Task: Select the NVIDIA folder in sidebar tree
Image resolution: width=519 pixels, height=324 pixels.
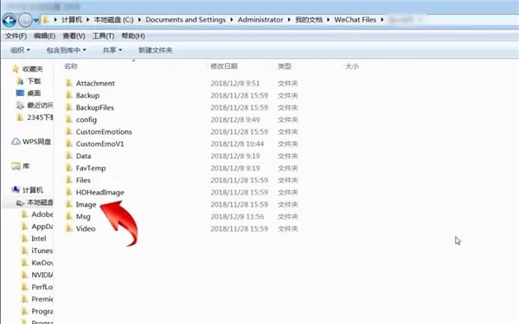Action: coord(42,275)
